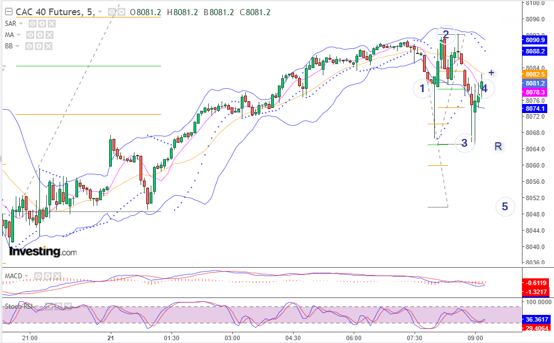Screen dimensions: 554x343
Task: Hide the SAR indicator with its eye icon
Action: pyautogui.click(x=33, y=24)
